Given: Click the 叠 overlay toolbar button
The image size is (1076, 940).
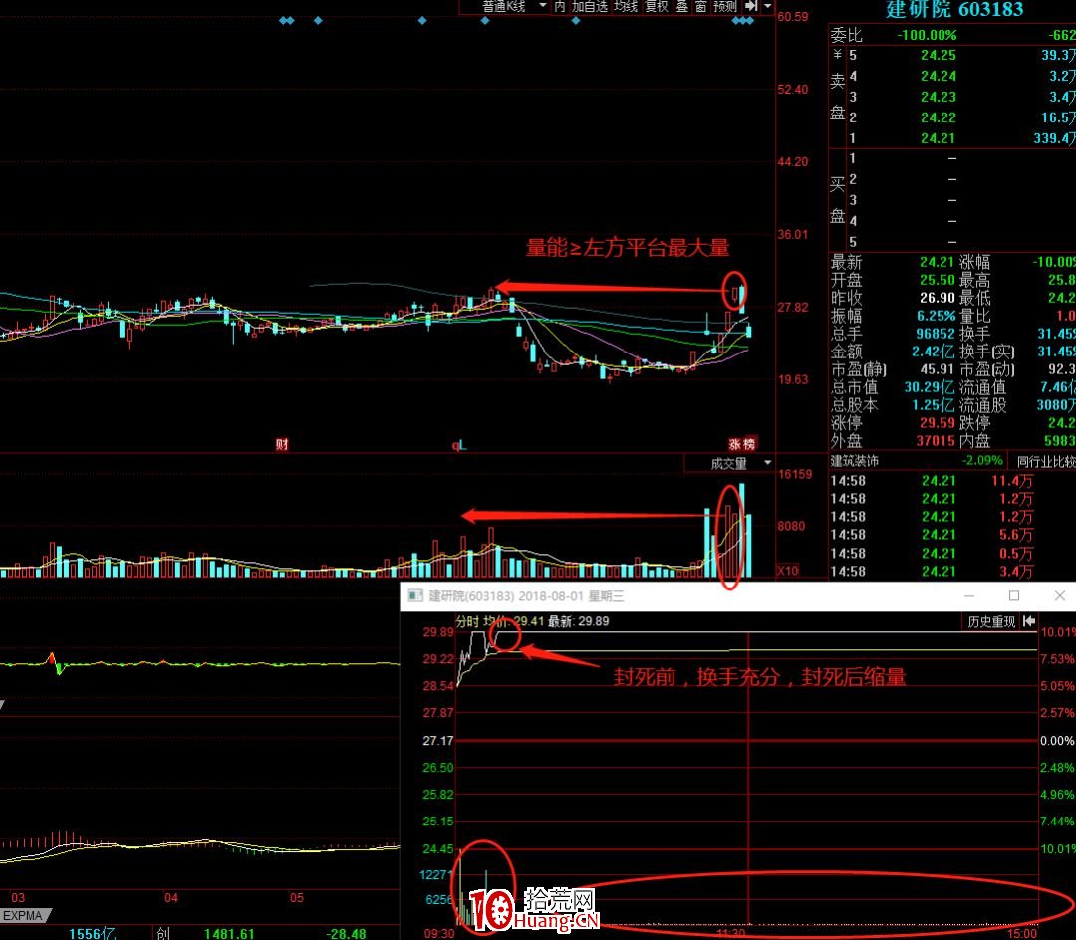Looking at the screenshot, I should tap(682, 6).
